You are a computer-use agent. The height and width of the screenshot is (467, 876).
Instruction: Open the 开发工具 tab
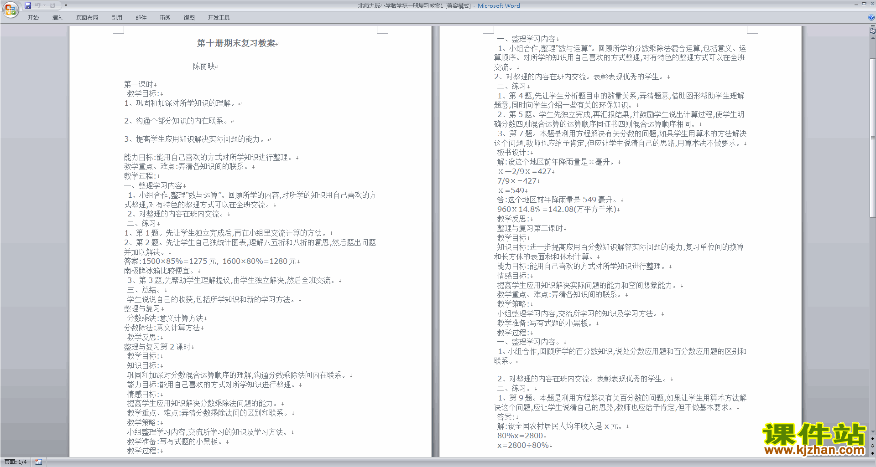pyautogui.click(x=219, y=17)
